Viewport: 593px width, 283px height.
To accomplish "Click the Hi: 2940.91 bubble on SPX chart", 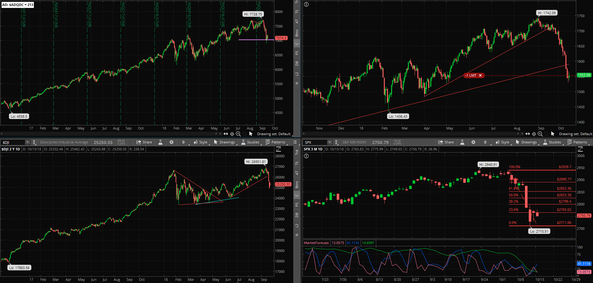I will [x=488, y=165].
